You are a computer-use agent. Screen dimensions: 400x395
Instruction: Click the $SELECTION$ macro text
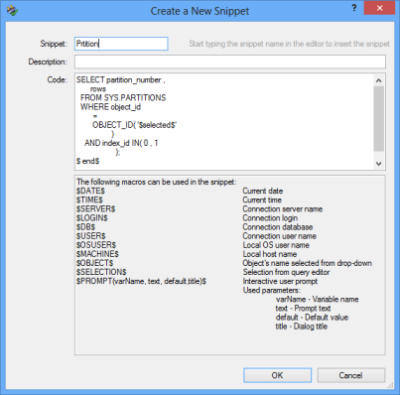coord(101,272)
